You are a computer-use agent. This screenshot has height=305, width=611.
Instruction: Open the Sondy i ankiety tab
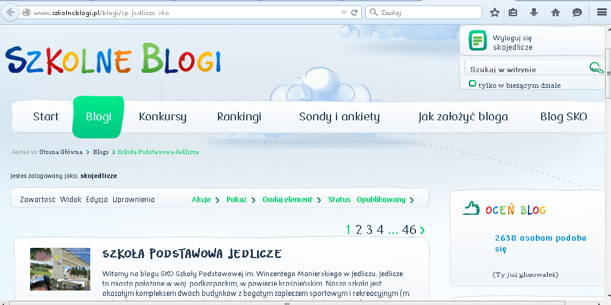coord(339,117)
